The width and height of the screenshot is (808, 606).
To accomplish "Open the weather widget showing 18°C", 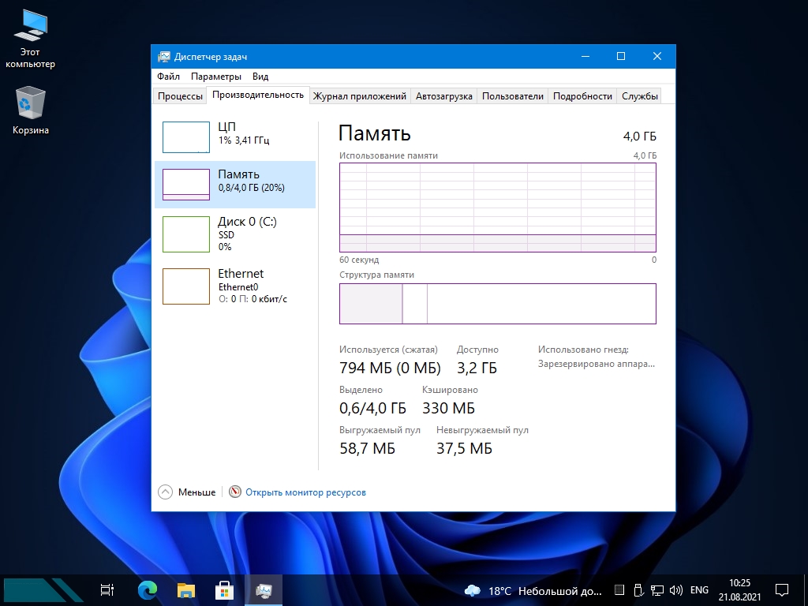I will pos(533,590).
